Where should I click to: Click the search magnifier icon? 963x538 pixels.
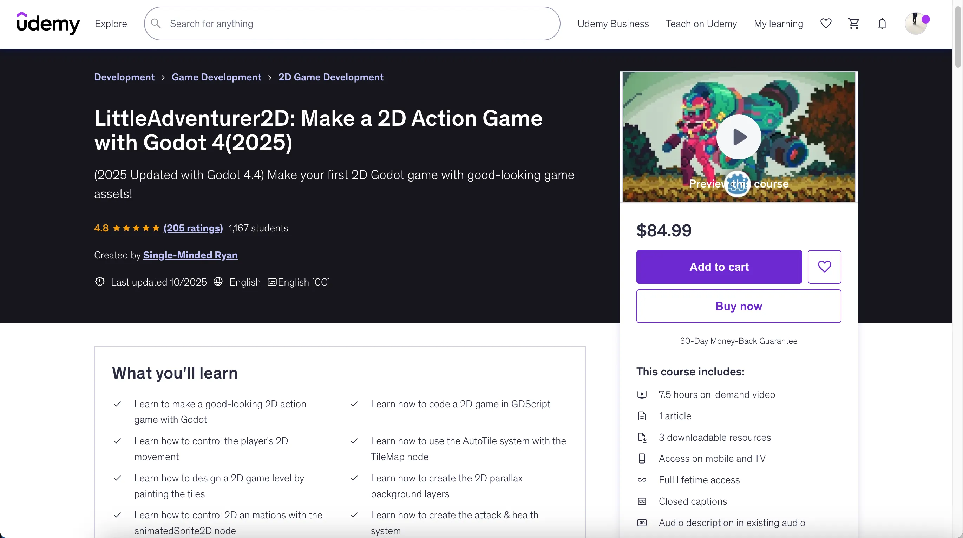pos(156,24)
